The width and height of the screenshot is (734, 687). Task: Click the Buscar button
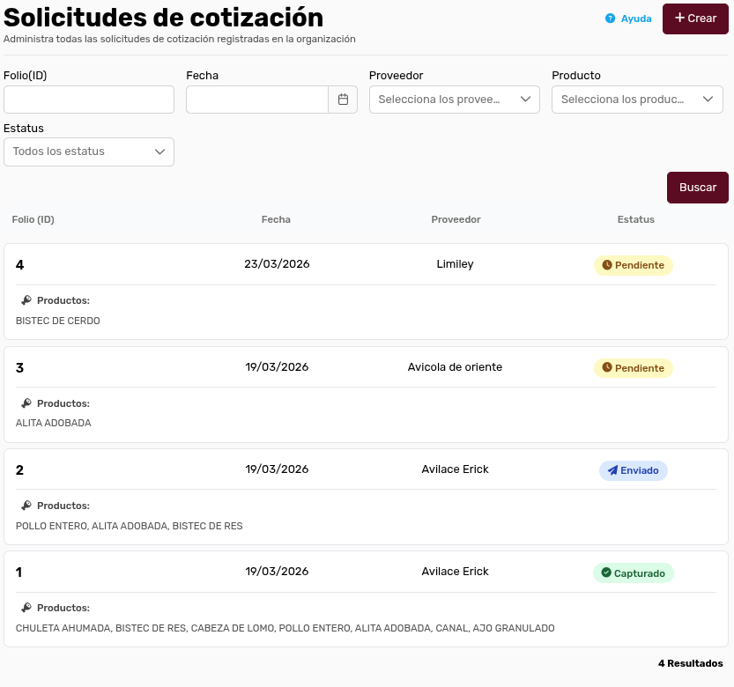click(697, 188)
